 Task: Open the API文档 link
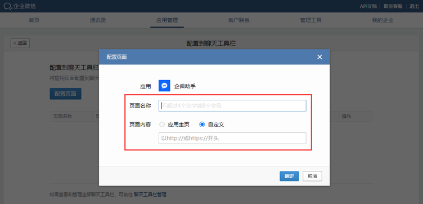(368, 6)
